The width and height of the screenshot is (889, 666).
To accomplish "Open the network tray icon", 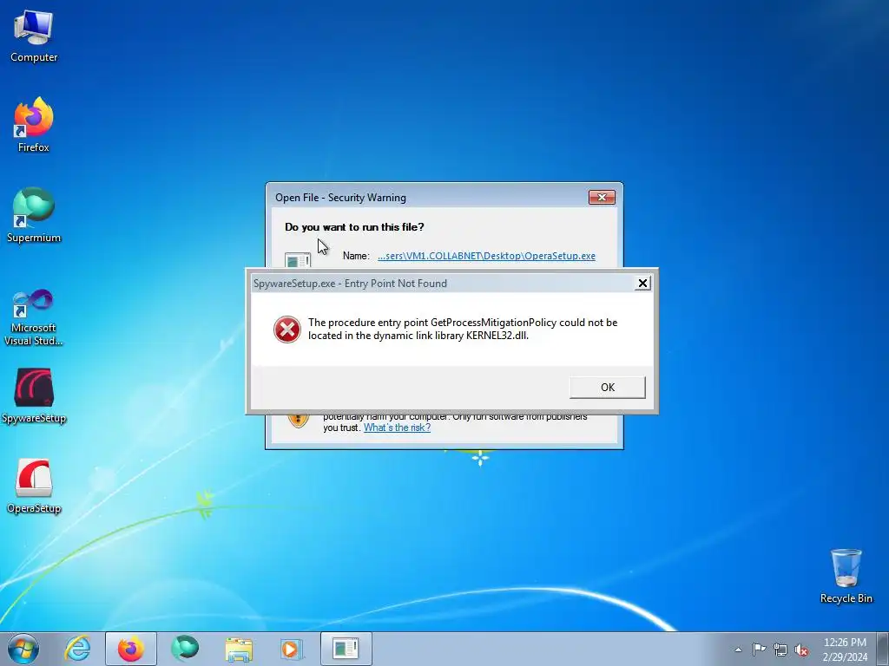I will pos(780,650).
